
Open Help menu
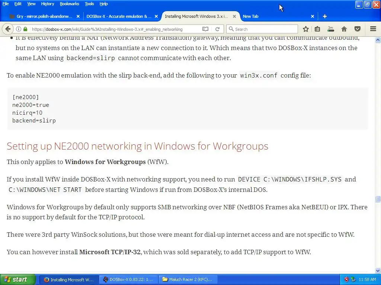pos(103,4)
